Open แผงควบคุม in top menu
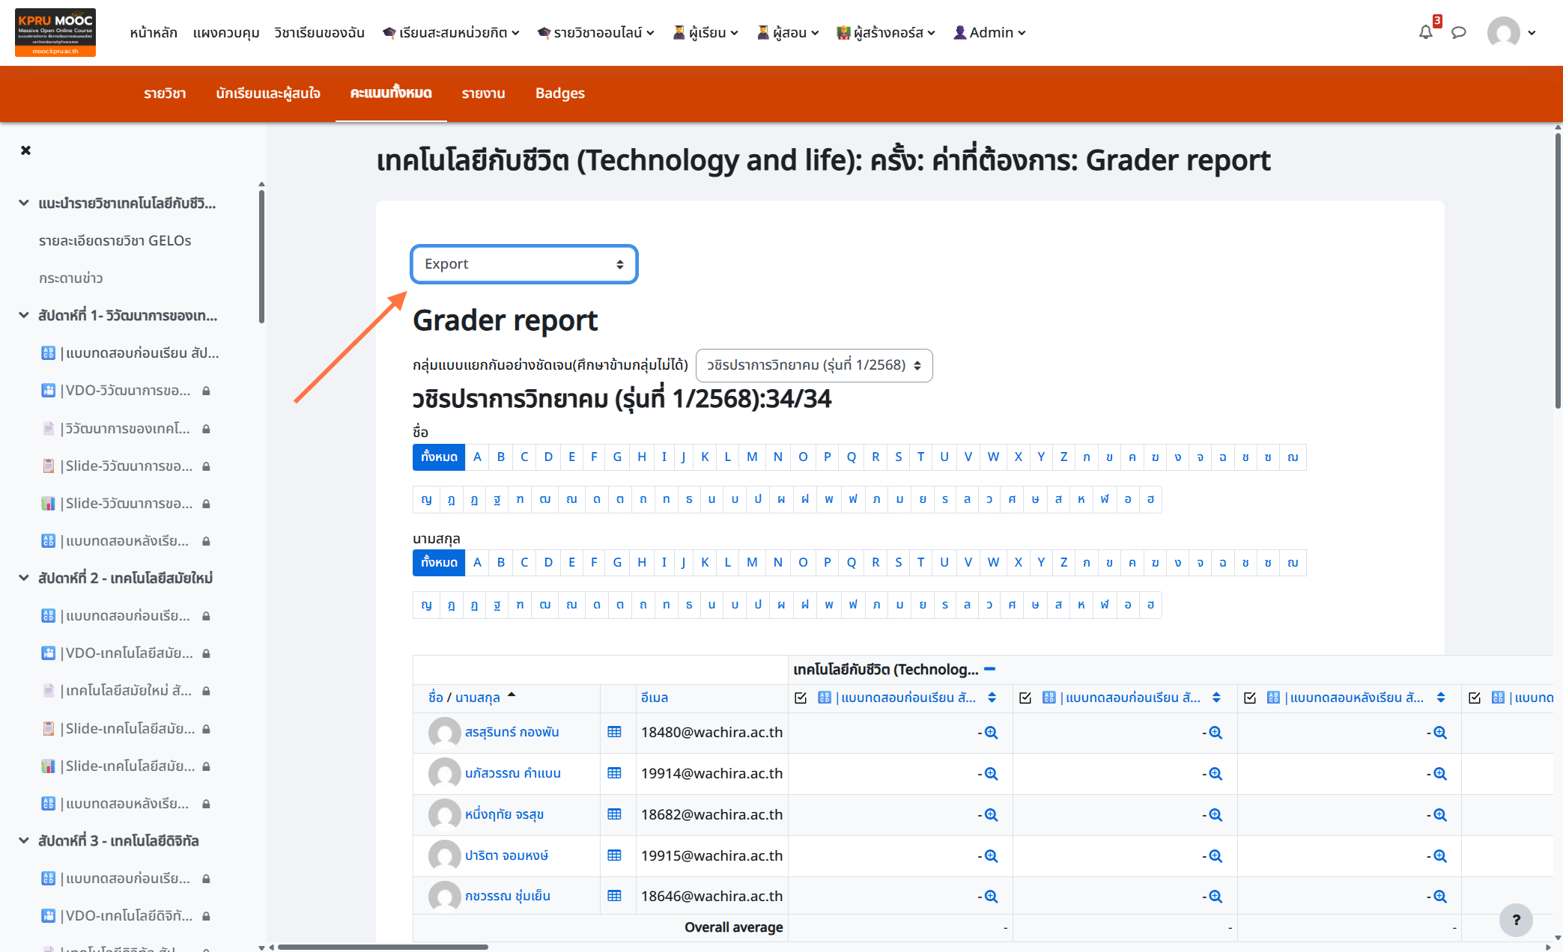Image resolution: width=1563 pixels, height=952 pixels. [225, 32]
